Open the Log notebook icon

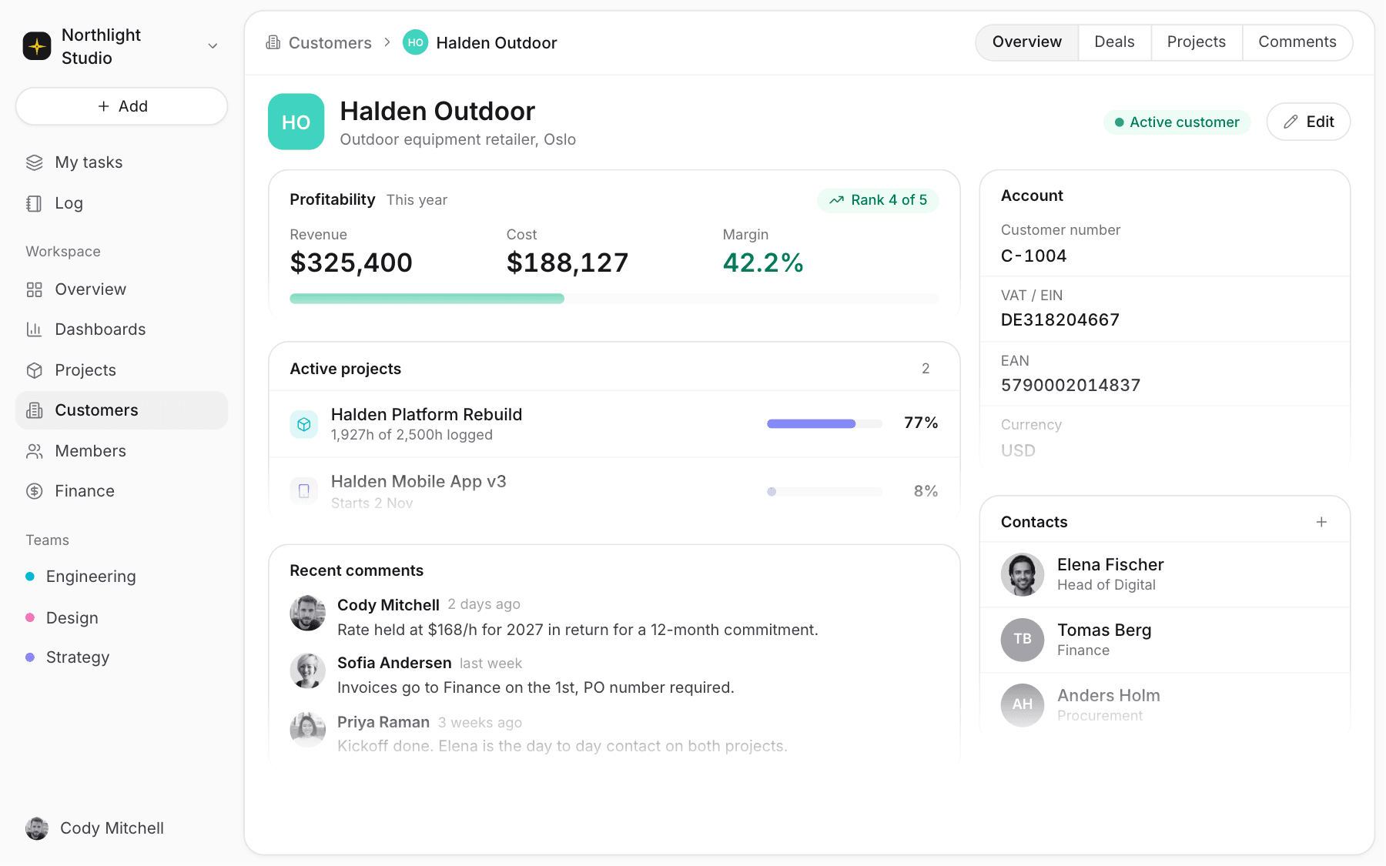click(35, 203)
